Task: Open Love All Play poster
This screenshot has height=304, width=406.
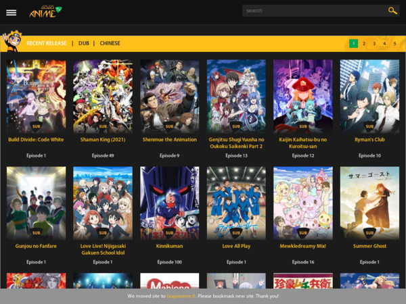Action: (x=236, y=203)
